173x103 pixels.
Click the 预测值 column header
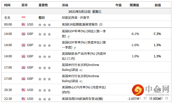pos(134,5)
